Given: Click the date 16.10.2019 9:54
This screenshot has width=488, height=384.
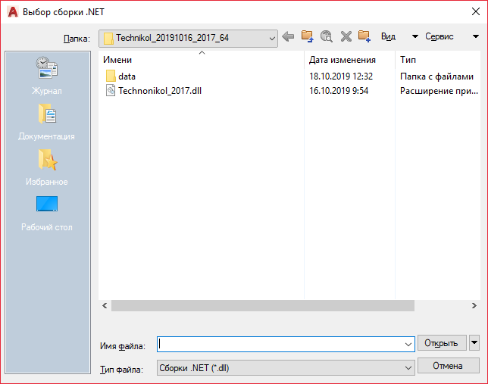Looking at the screenshot, I should (339, 91).
